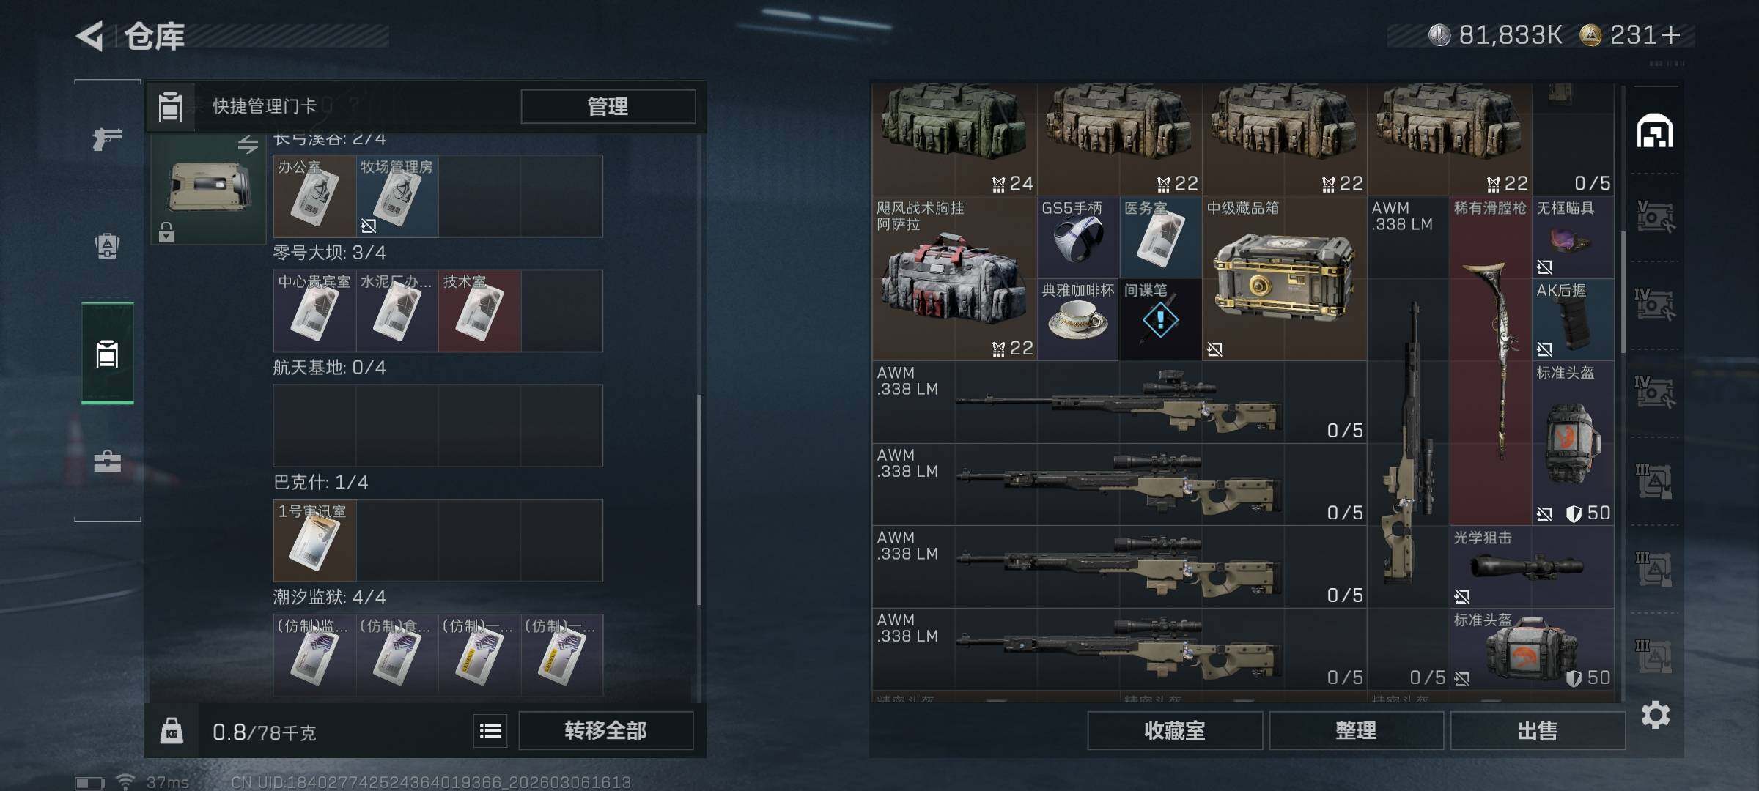Toggle the list view icon near 转移全部
This screenshot has height=791, width=1759.
pos(490,730)
